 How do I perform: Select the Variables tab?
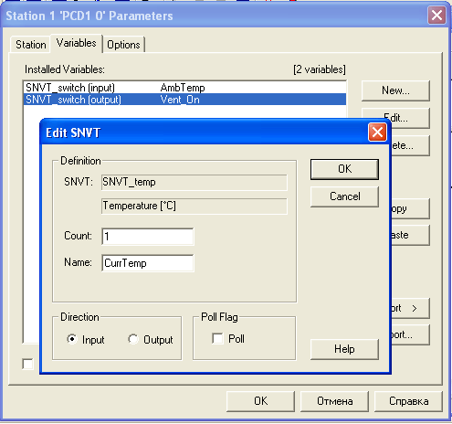[x=76, y=43]
